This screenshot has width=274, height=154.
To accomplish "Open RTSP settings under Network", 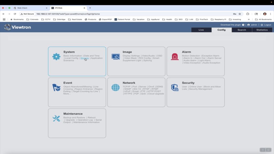I will (x=146, y=89).
